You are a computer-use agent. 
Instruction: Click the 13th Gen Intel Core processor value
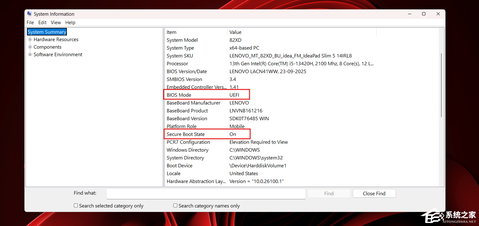[302, 64]
